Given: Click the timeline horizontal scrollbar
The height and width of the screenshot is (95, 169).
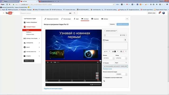Looking at the screenshot, I should pos(73,83).
